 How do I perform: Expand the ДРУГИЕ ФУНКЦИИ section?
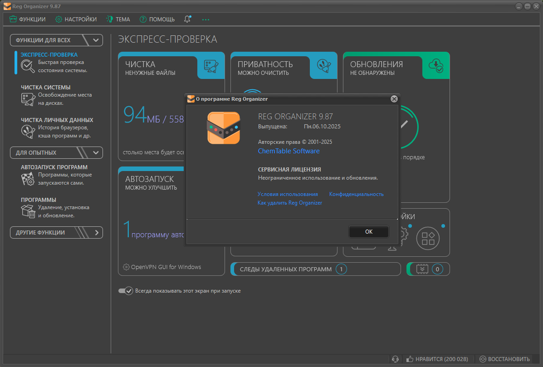point(96,232)
